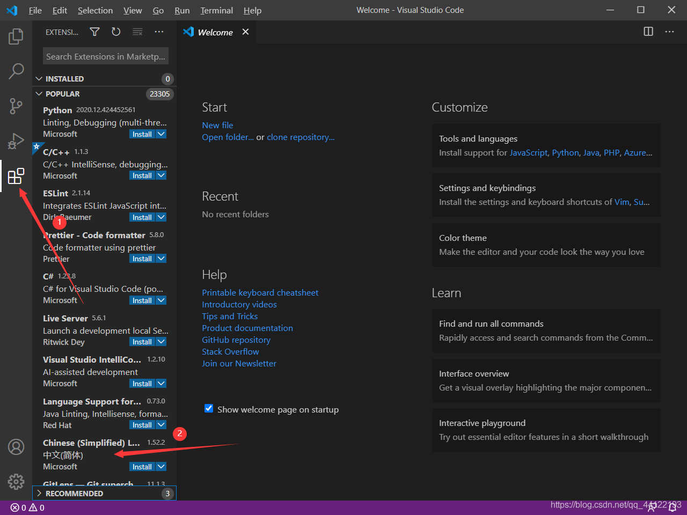Click the filter extensions funnel icon

[94, 32]
